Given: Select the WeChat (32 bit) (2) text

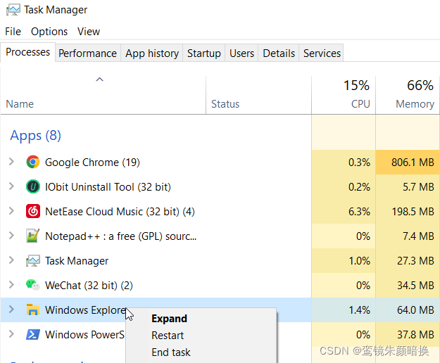Looking at the screenshot, I should pos(89,286).
